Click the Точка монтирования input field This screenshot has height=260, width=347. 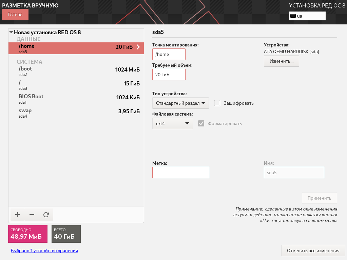[x=169, y=54]
